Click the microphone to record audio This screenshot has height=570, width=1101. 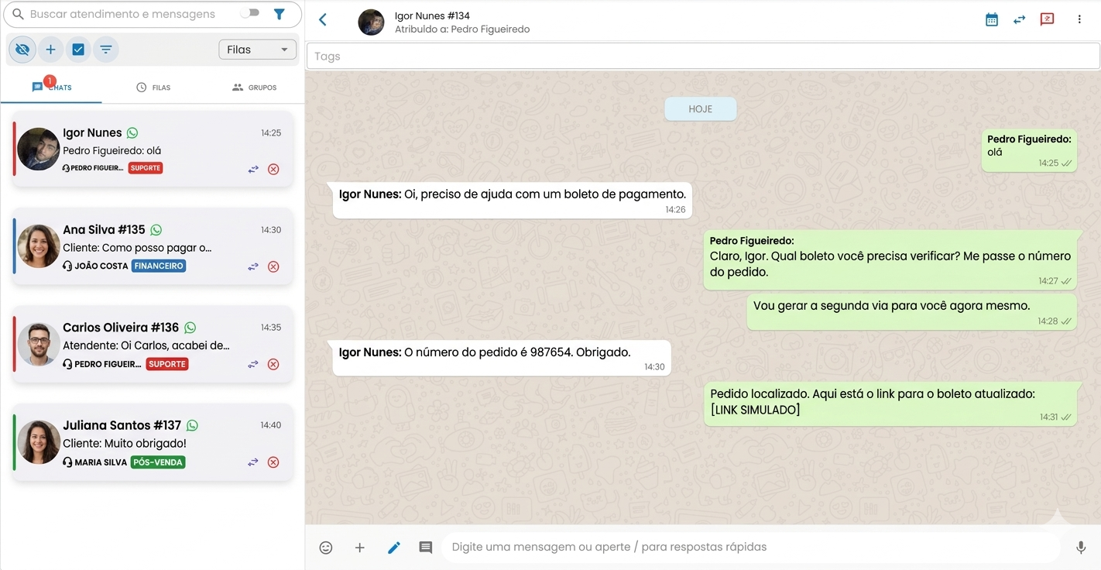1081,548
